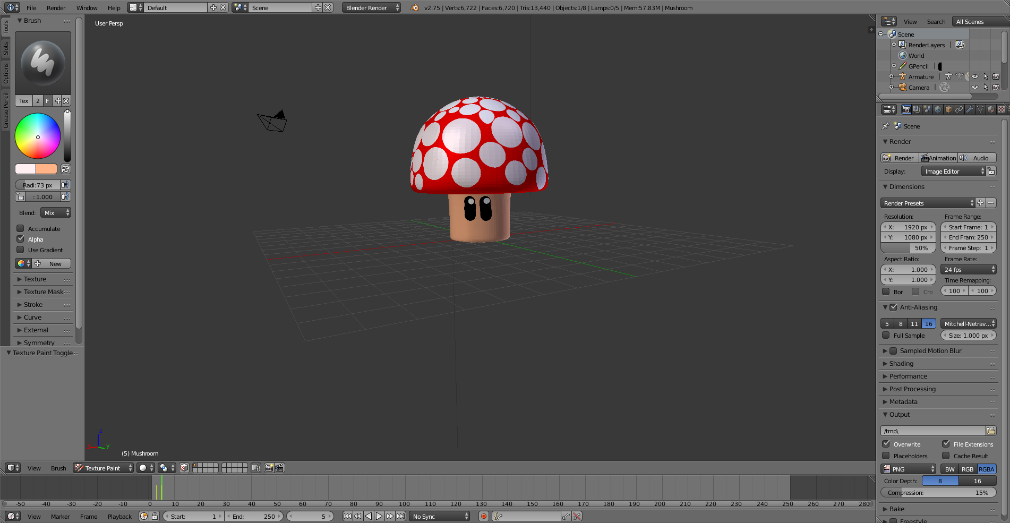Enable the Full Sample checkbox
The width and height of the screenshot is (1010, 523).
(886, 335)
